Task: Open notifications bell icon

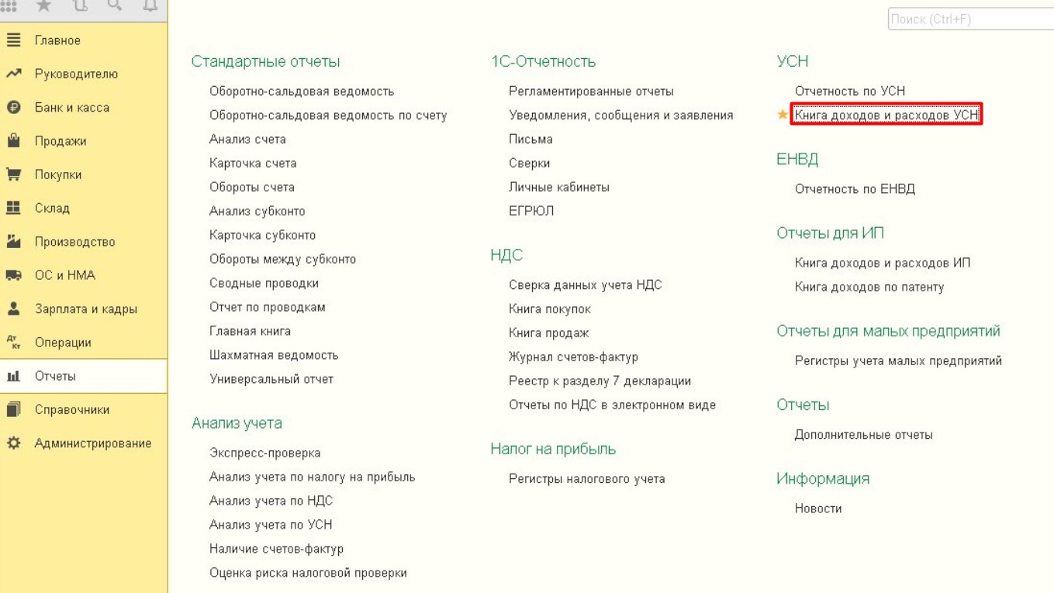Action: [150, 6]
